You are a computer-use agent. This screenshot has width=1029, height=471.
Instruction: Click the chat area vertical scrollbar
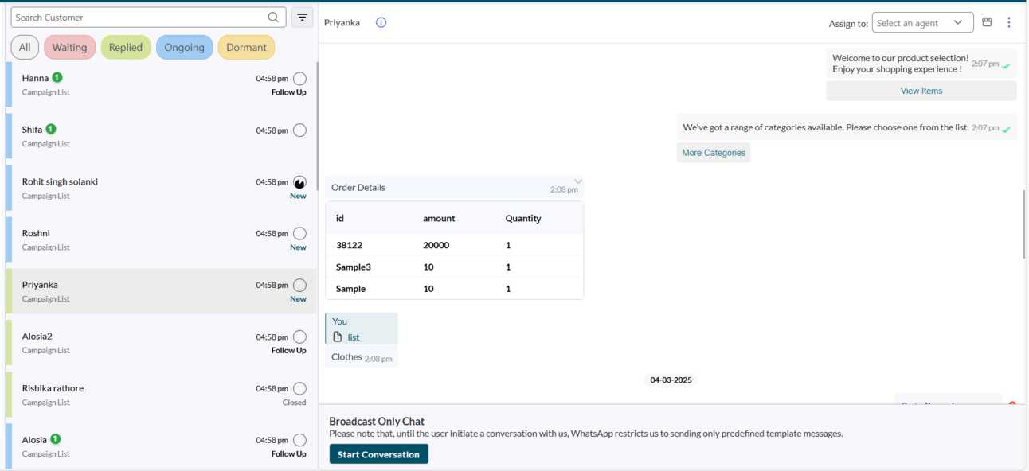coord(1023,224)
